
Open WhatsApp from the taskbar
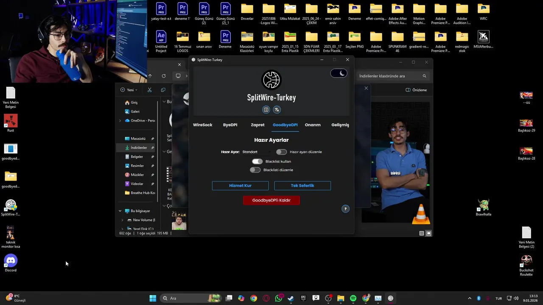[x=278, y=298]
